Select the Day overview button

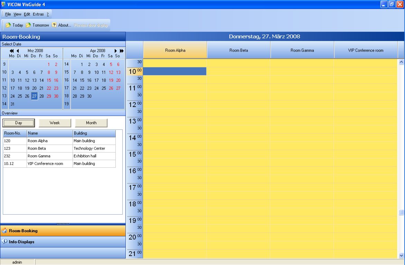pyautogui.click(x=19, y=123)
